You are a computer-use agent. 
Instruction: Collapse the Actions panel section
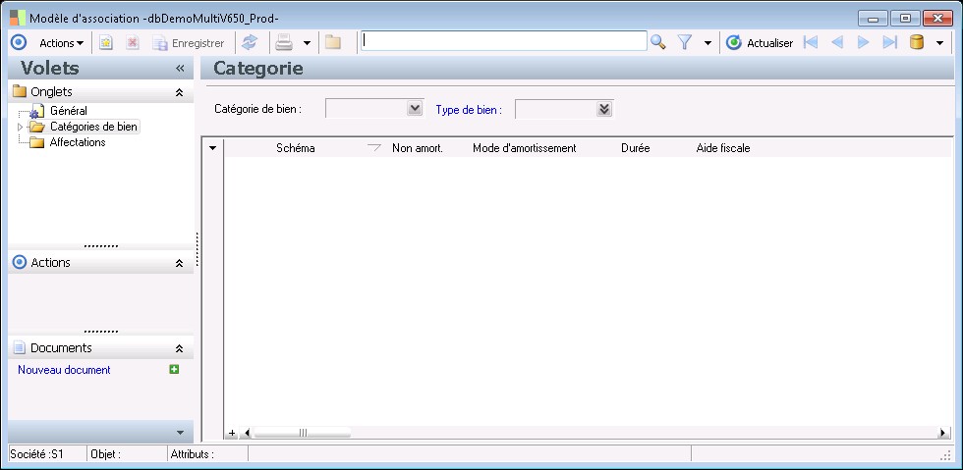[x=179, y=263]
